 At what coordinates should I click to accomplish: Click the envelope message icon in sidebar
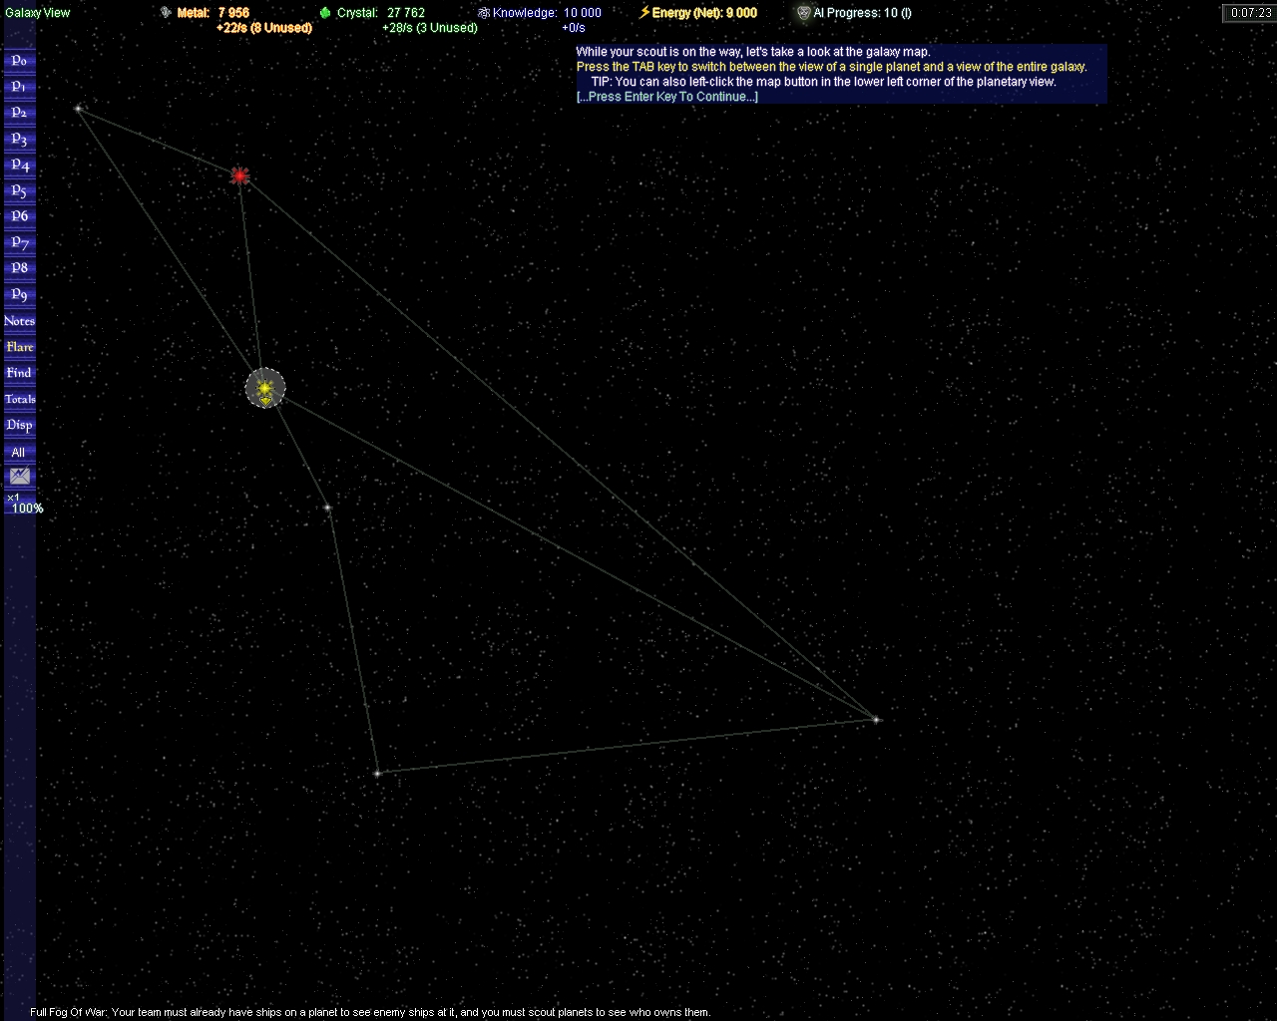click(x=19, y=477)
